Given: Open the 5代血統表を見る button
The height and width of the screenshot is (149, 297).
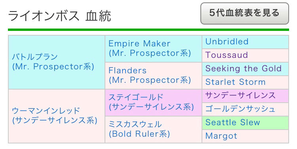Looking at the screenshot, I should tap(245, 13).
